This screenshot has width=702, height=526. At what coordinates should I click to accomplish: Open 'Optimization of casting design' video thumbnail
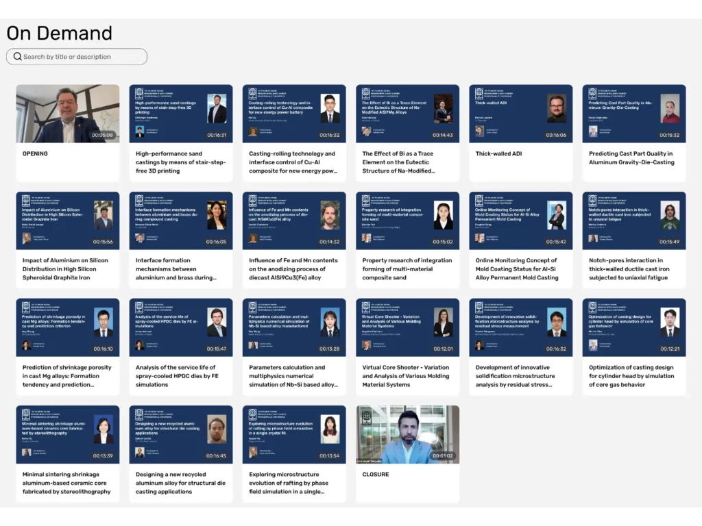633,327
